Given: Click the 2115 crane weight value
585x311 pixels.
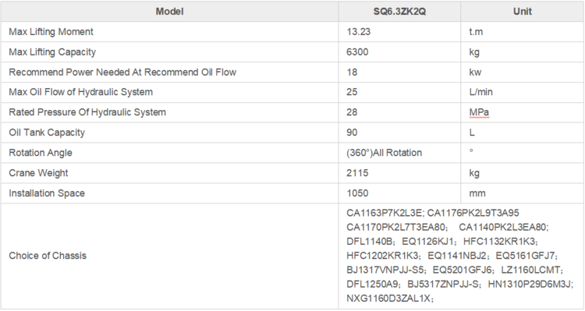Looking at the screenshot, I should click(x=357, y=173).
